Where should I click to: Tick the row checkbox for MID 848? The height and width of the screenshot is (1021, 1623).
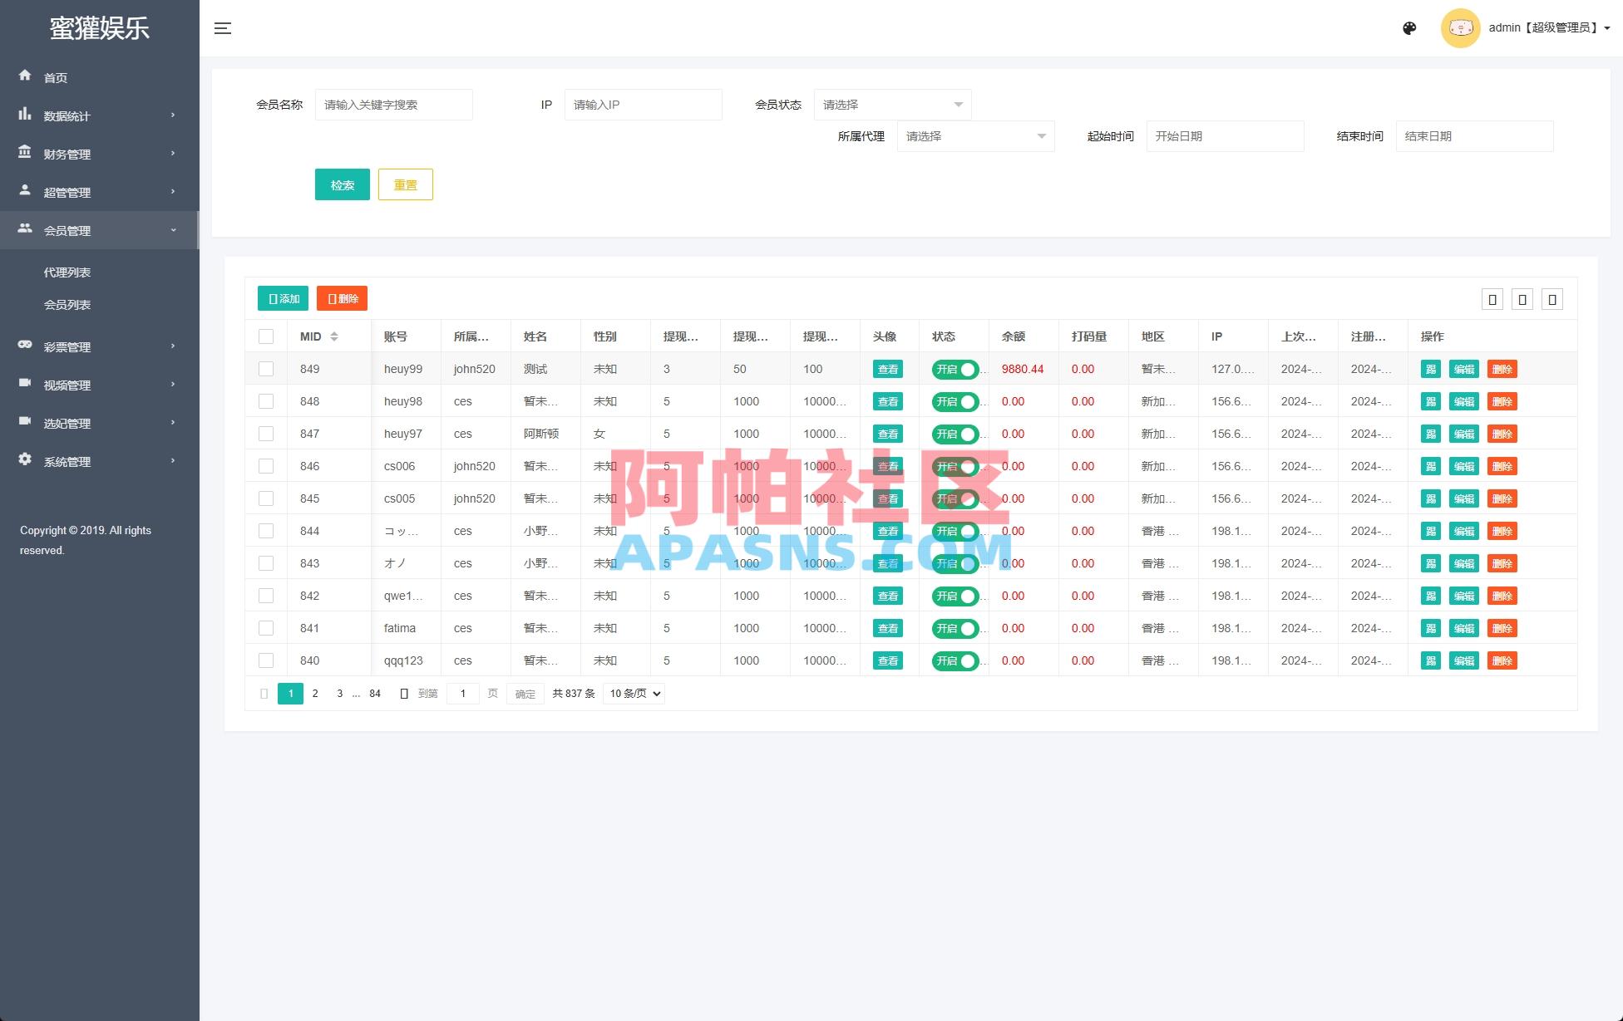tap(266, 400)
